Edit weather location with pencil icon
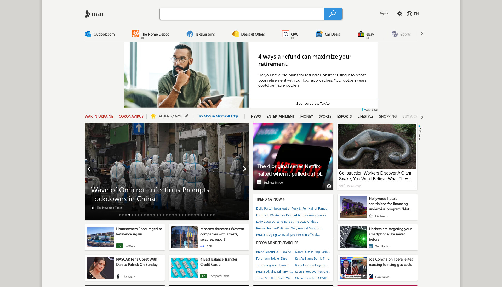 [187, 116]
